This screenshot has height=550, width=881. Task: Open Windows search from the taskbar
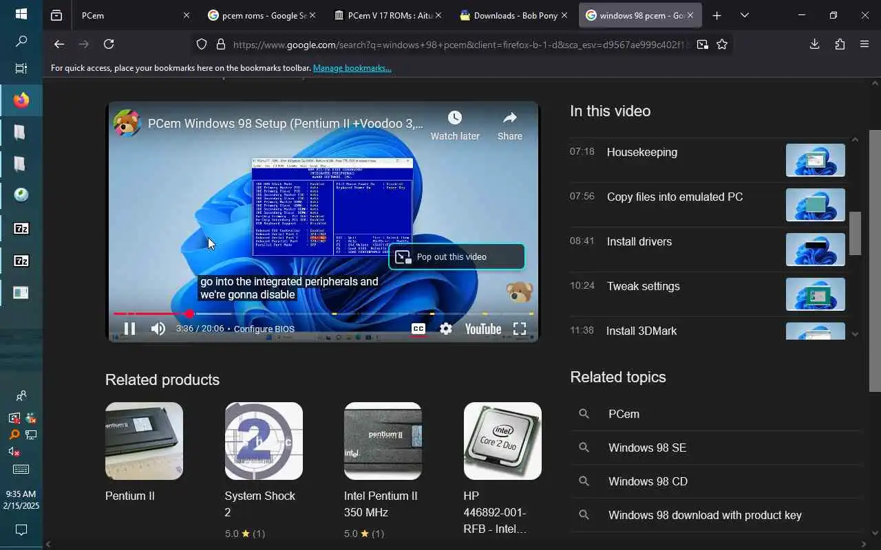21,42
